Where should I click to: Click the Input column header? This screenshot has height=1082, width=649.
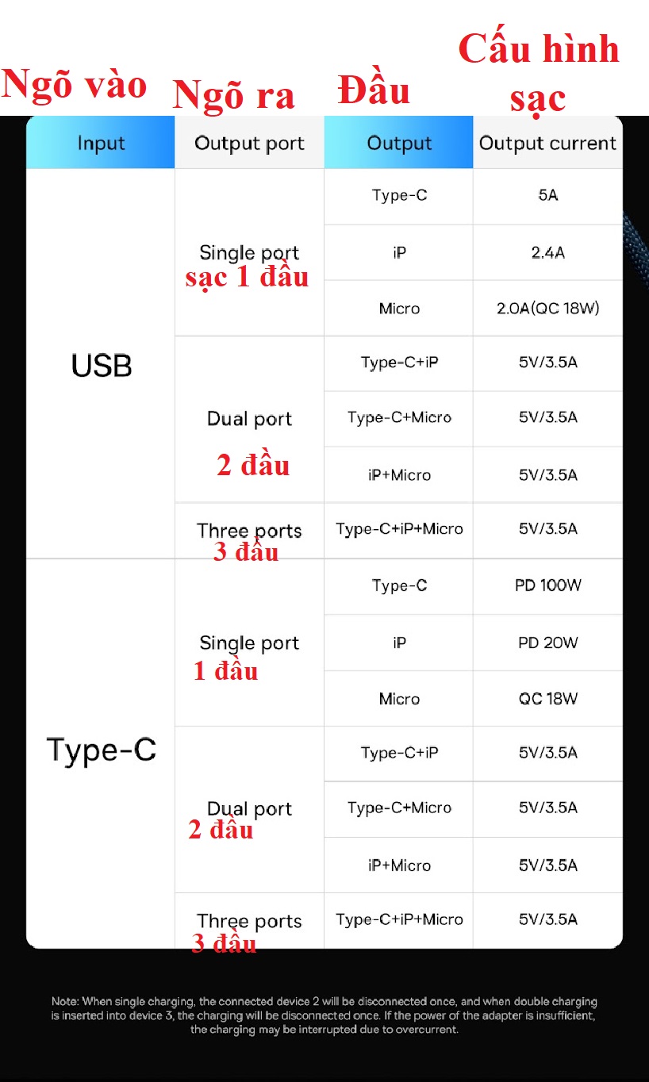click(101, 143)
